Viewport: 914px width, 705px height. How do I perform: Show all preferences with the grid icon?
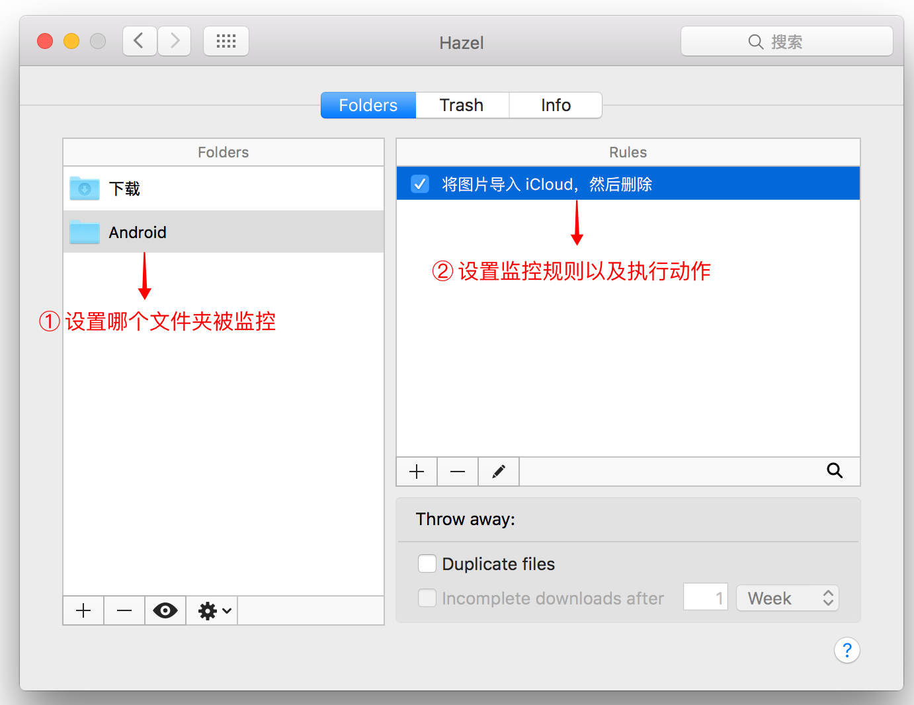coord(226,42)
